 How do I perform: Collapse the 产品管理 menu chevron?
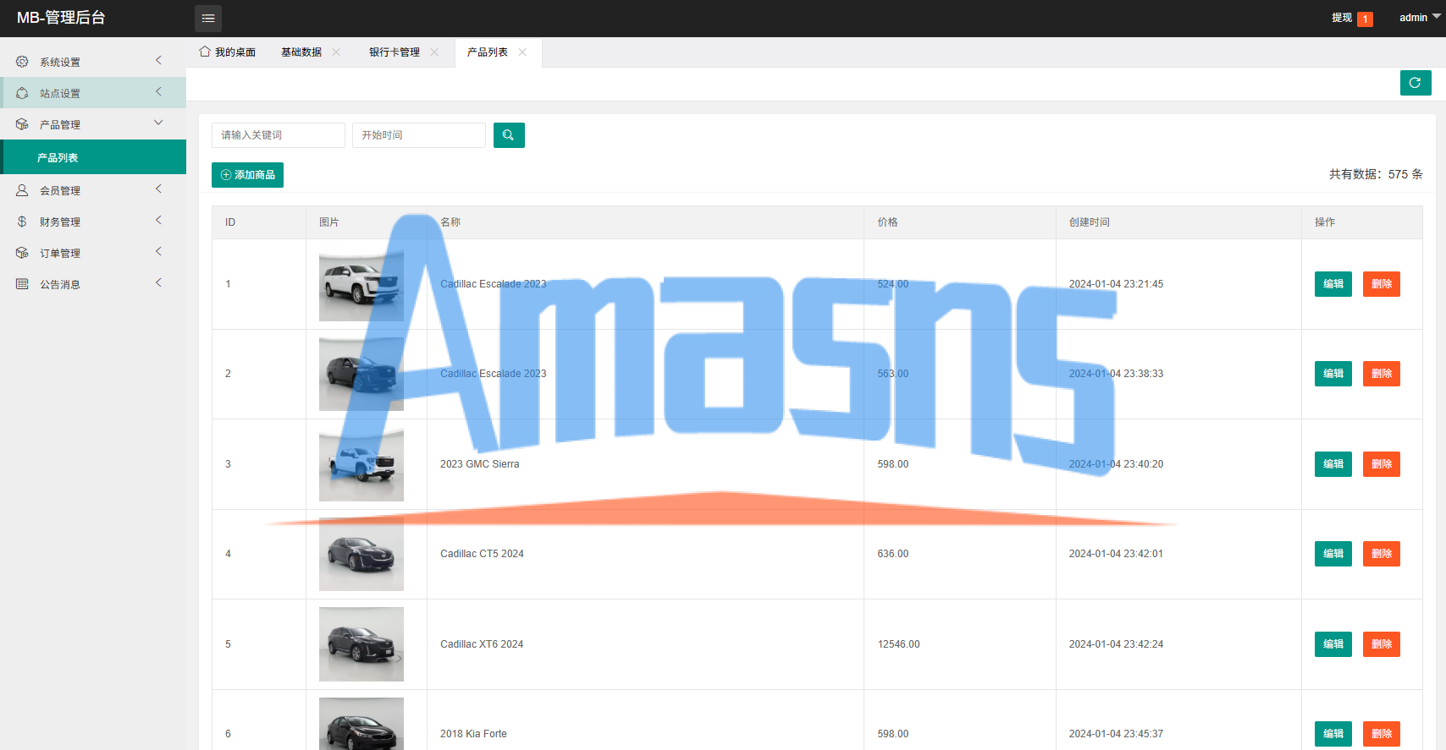click(x=158, y=123)
